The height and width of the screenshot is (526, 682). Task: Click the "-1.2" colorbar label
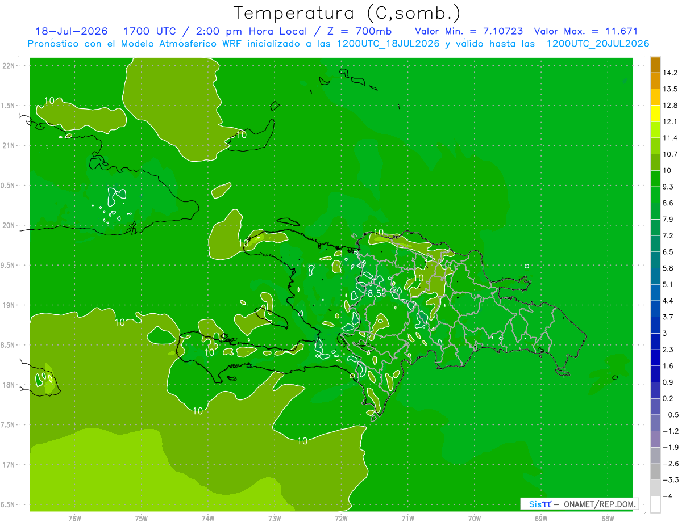click(670, 431)
